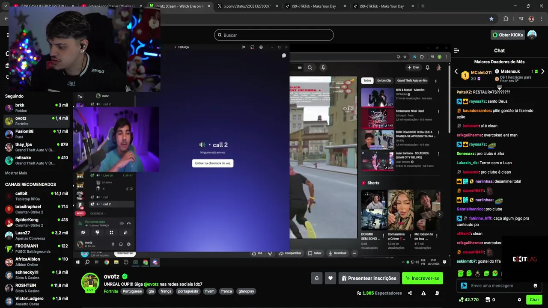The height and width of the screenshot is (308, 548).
Task: Click Entrar na chamada de voz button
Action: pos(213,163)
